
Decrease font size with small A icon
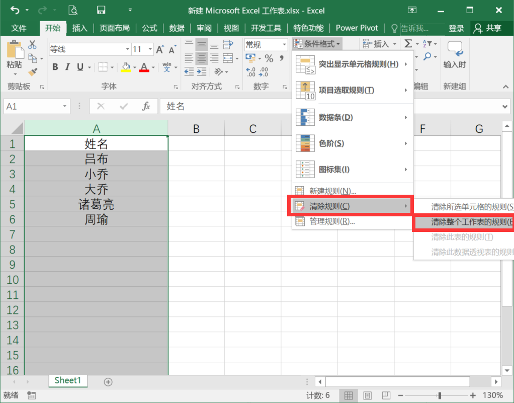point(172,49)
